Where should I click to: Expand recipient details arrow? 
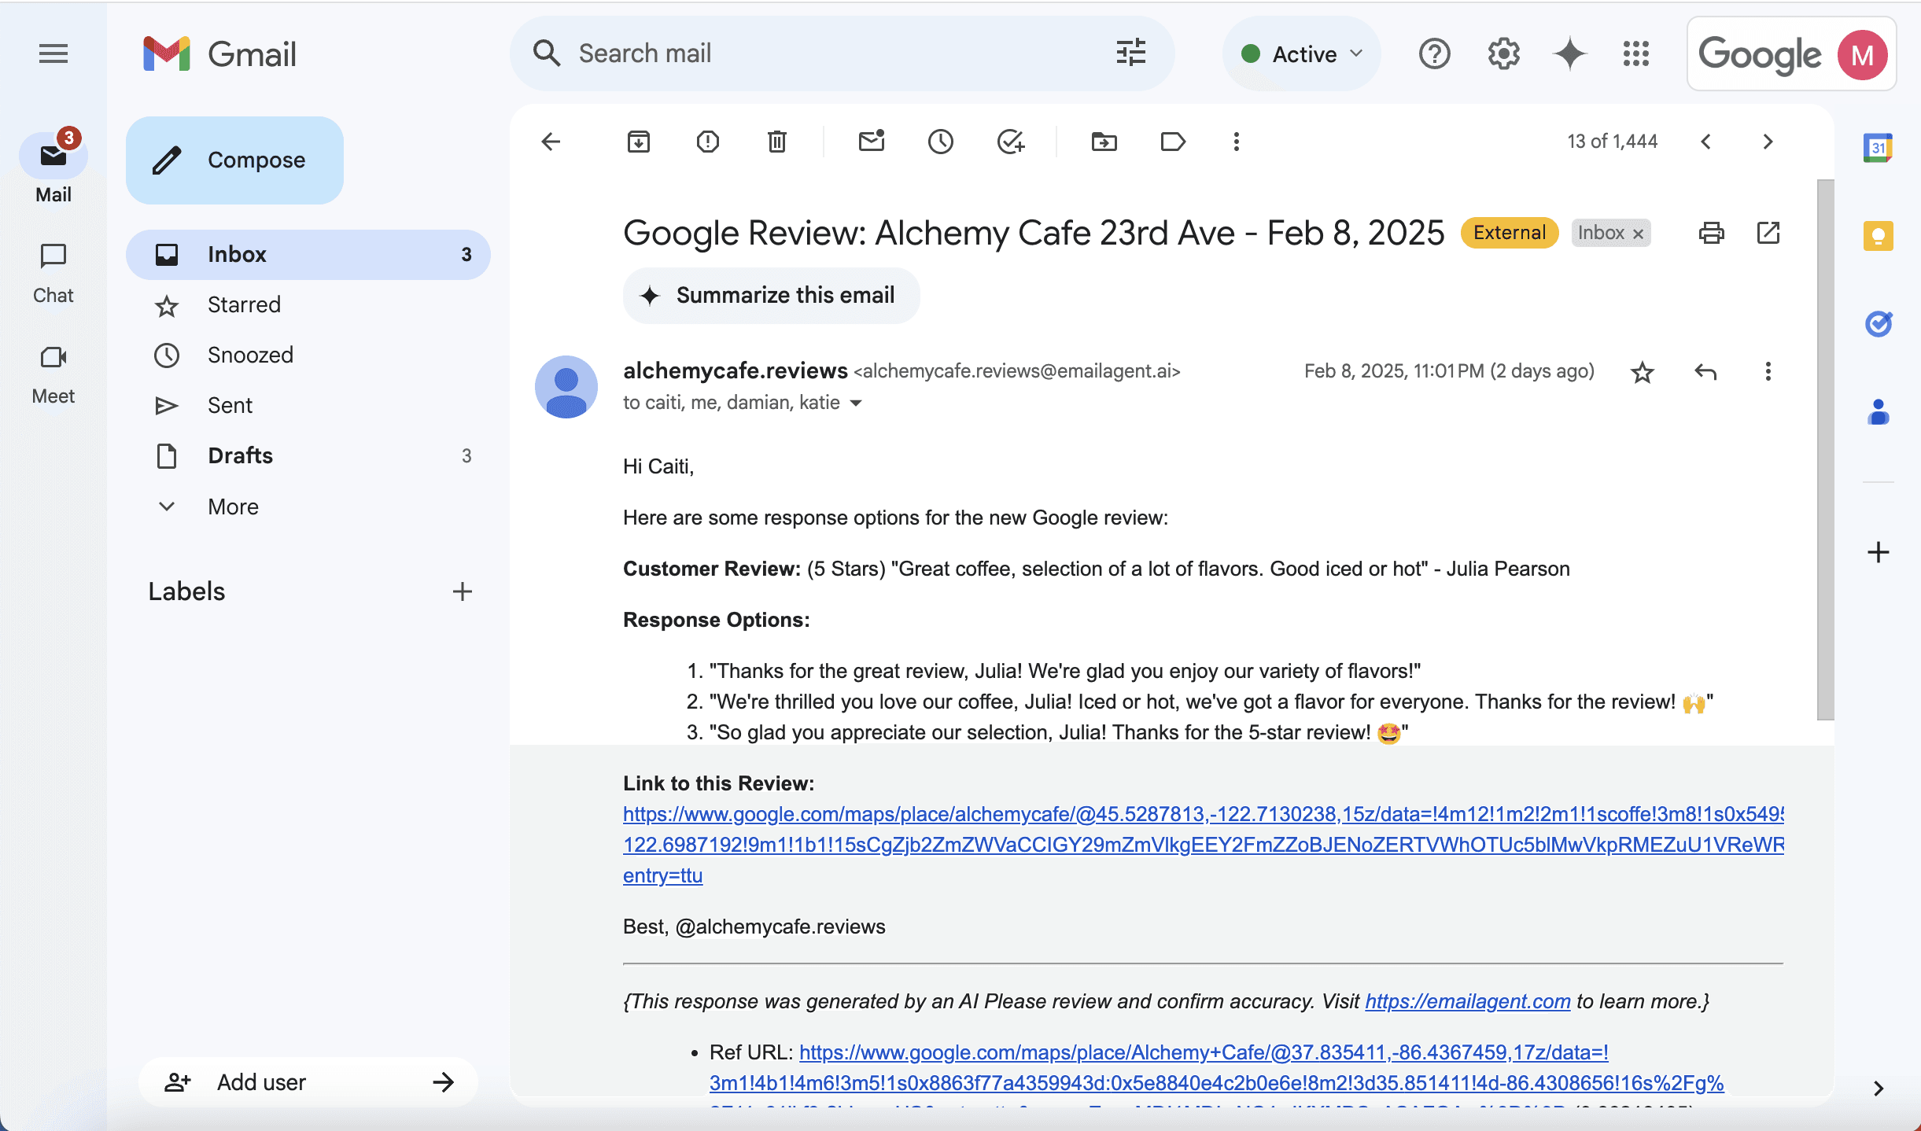pos(857,403)
